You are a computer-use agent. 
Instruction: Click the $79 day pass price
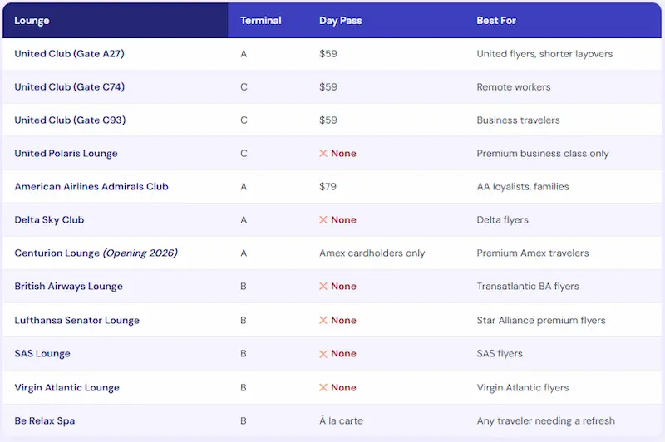click(x=328, y=187)
